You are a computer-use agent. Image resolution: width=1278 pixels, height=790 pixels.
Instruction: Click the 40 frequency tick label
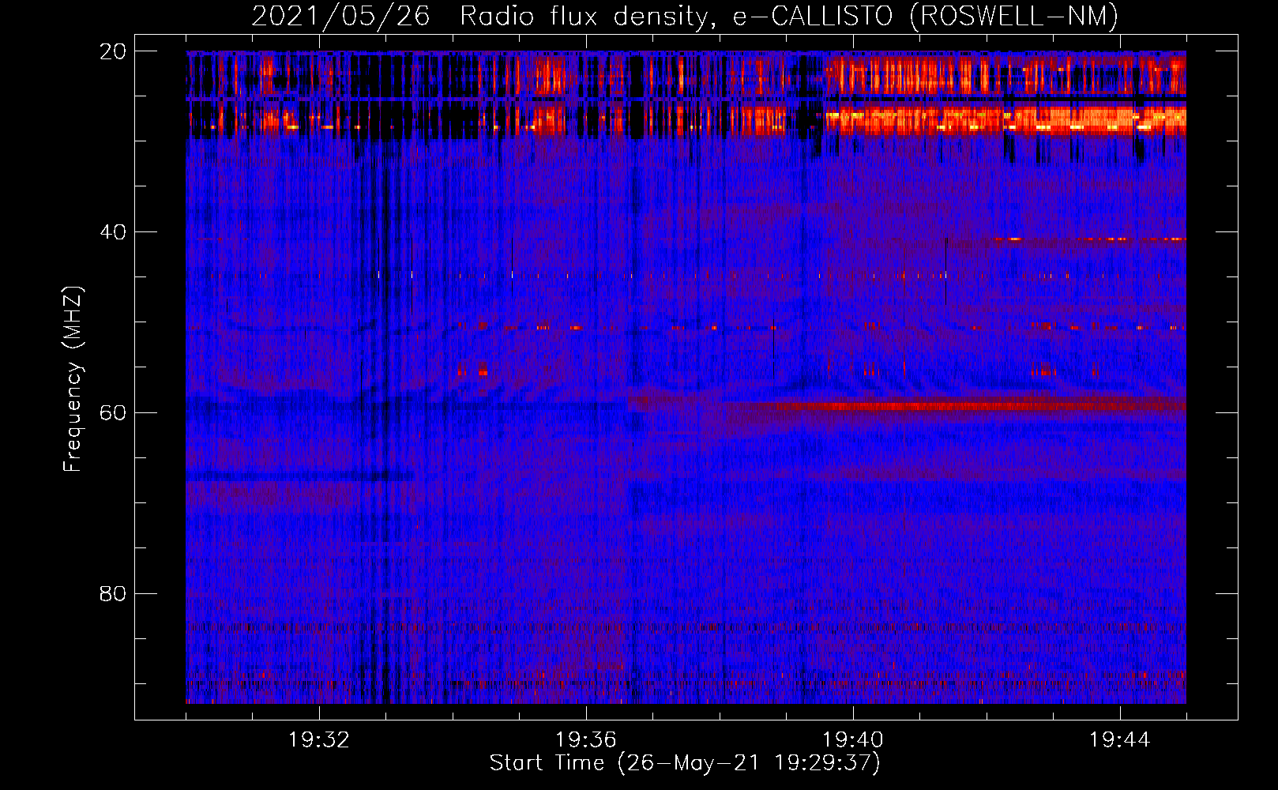[x=113, y=232]
